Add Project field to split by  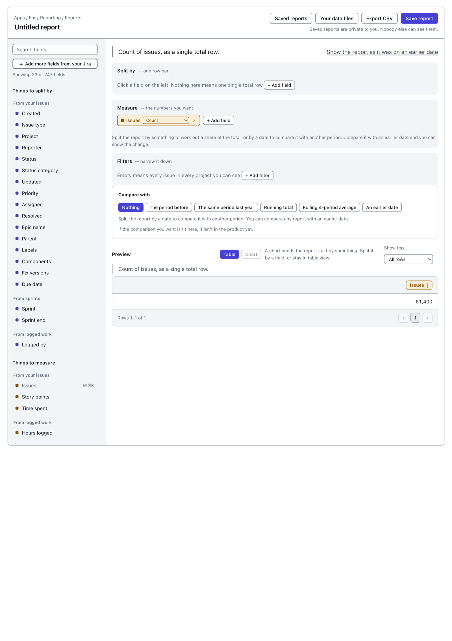click(55, 136)
